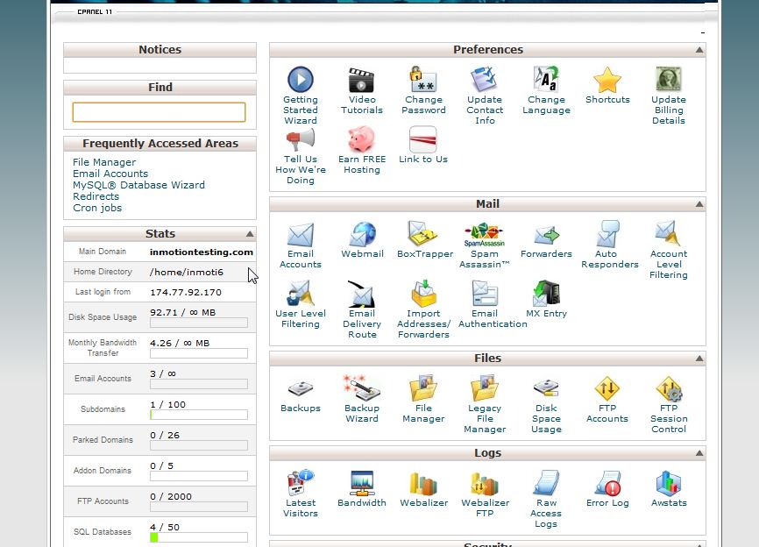Collapse the Stats panel
Viewport: 759px width, 547px height.
pyautogui.click(x=250, y=234)
